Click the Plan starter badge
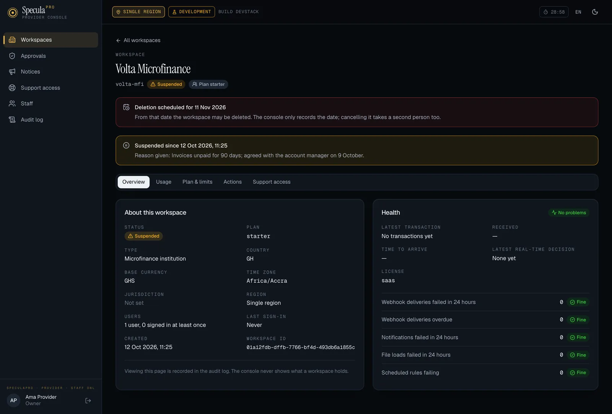 pos(208,84)
